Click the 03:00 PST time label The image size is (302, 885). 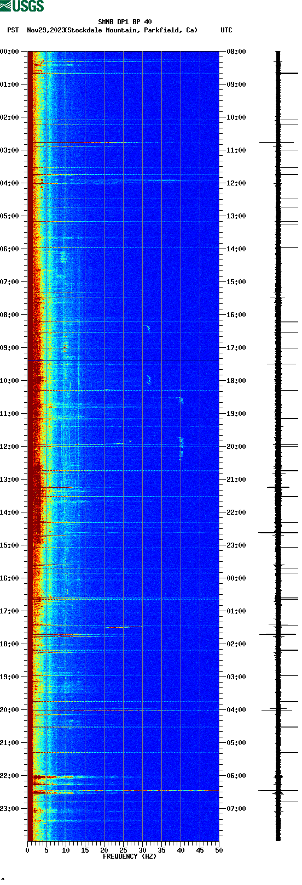coord(10,150)
